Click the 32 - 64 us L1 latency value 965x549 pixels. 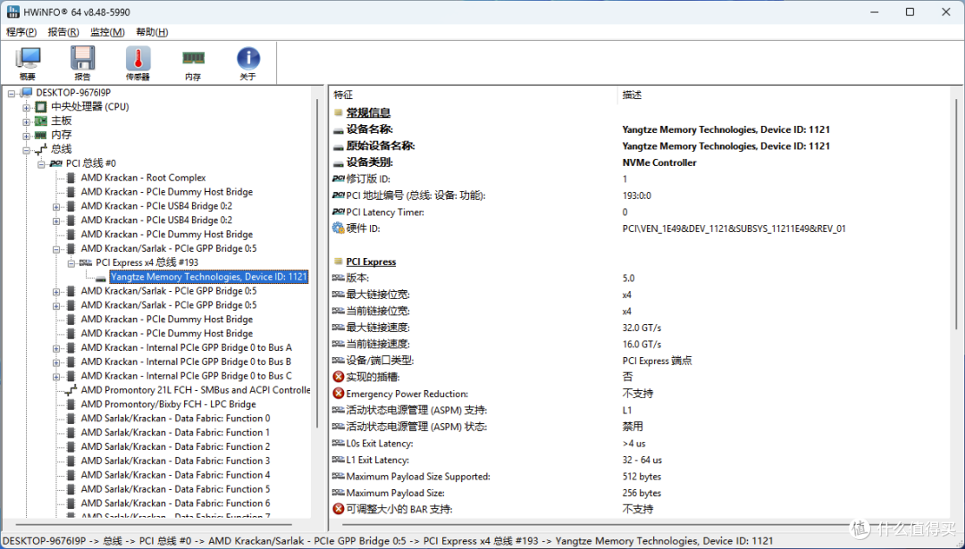tap(642, 460)
